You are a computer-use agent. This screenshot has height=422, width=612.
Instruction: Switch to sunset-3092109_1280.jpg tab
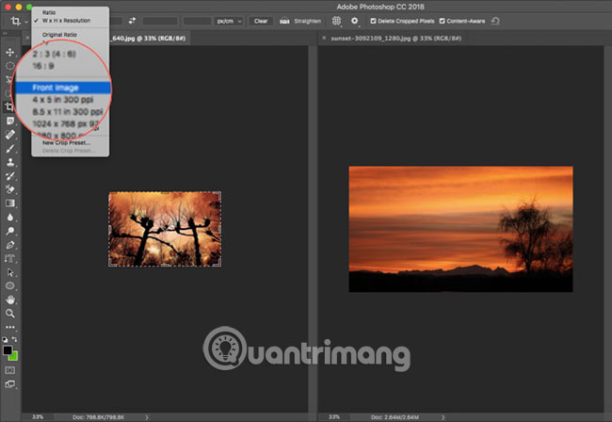pyautogui.click(x=395, y=39)
